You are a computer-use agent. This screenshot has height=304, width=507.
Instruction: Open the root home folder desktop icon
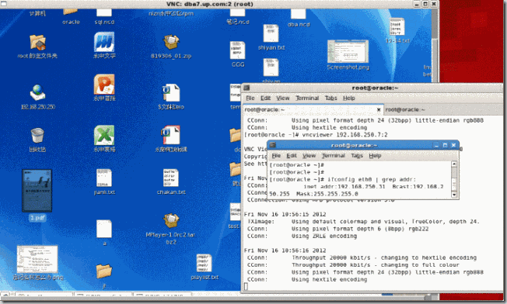(x=37, y=43)
